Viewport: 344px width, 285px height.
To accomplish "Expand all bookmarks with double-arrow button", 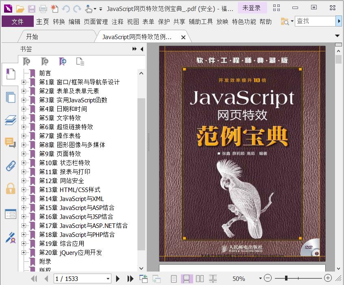I will coord(135,49).
